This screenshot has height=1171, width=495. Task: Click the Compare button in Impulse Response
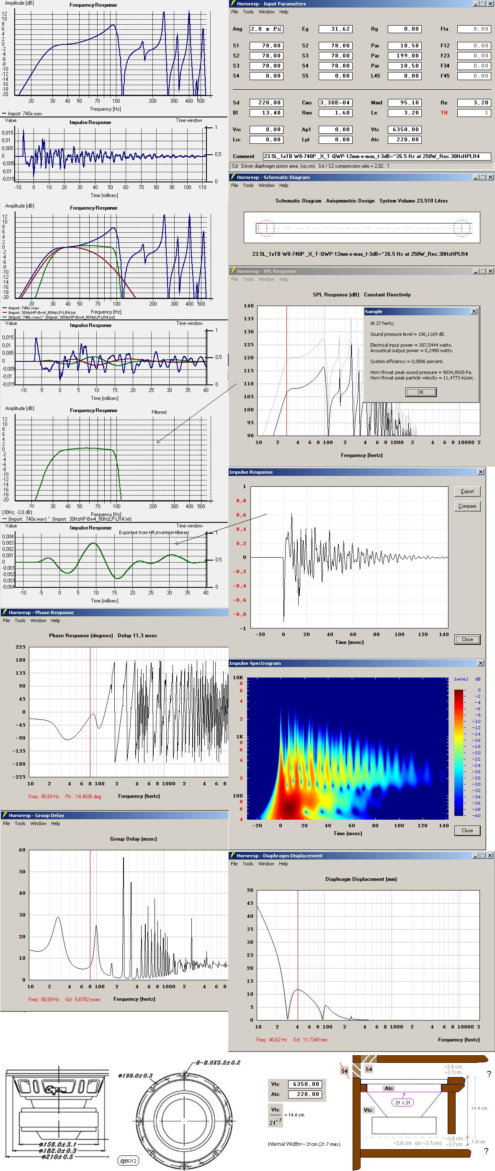[x=467, y=506]
